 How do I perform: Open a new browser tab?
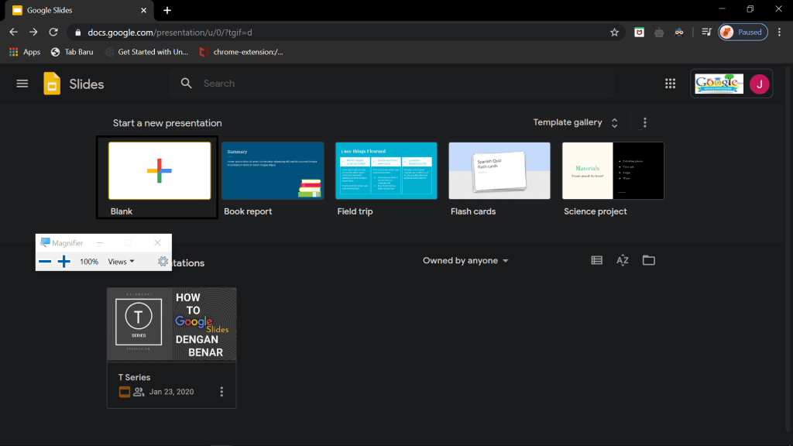tap(167, 10)
